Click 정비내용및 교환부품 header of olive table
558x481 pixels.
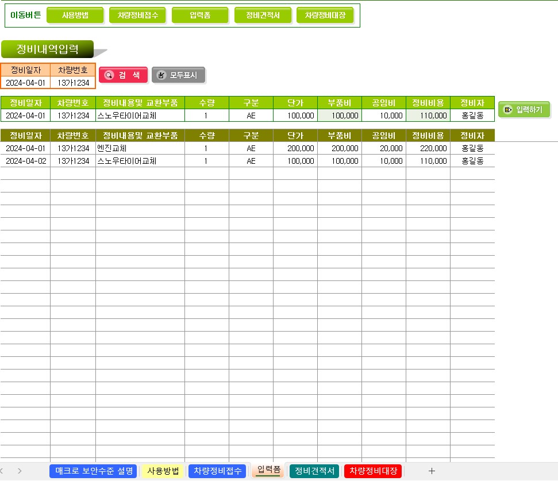[x=140, y=136]
